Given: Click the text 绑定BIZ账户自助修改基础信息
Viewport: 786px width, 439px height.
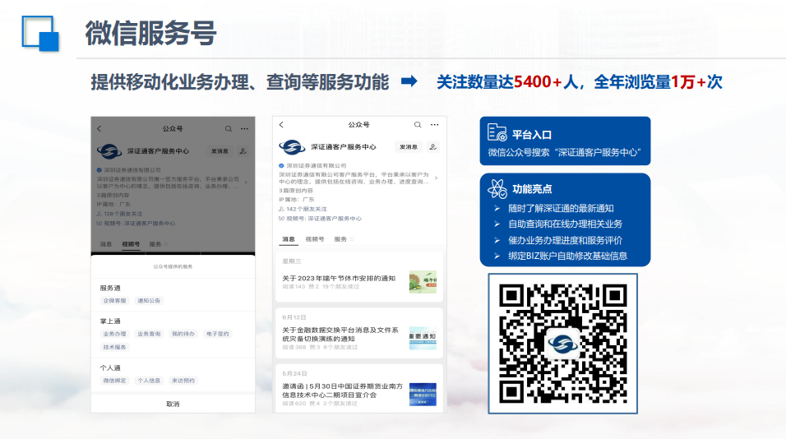Looking at the screenshot, I should point(567,256).
